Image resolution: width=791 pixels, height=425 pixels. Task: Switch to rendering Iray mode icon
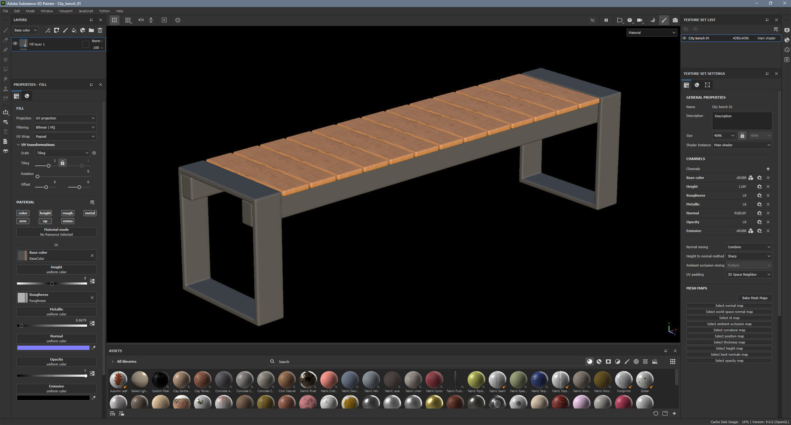coord(653,20)
